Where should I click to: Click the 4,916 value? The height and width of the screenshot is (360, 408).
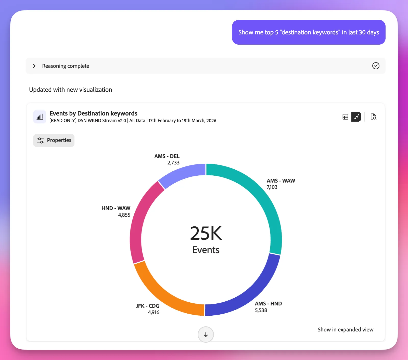154,312
